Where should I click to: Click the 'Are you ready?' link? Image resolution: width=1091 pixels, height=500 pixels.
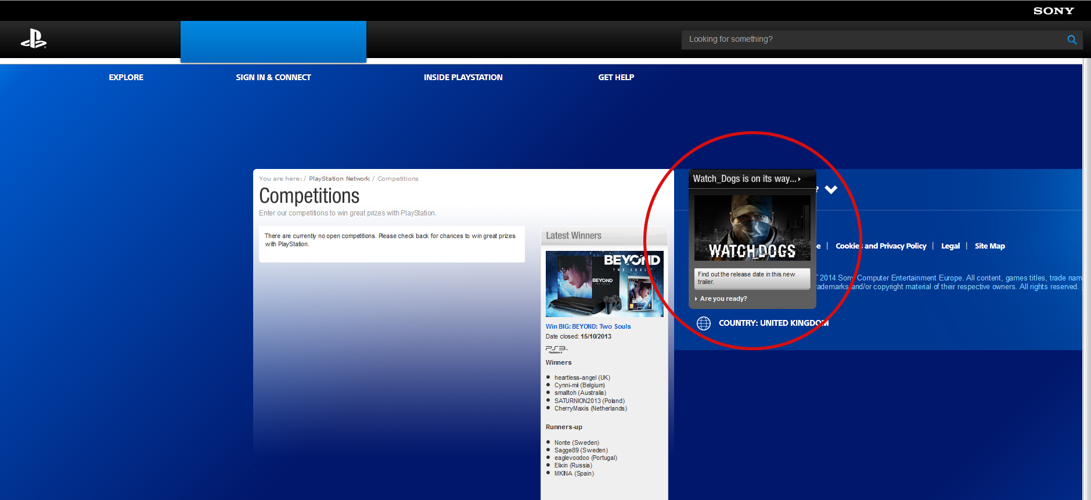723,298
